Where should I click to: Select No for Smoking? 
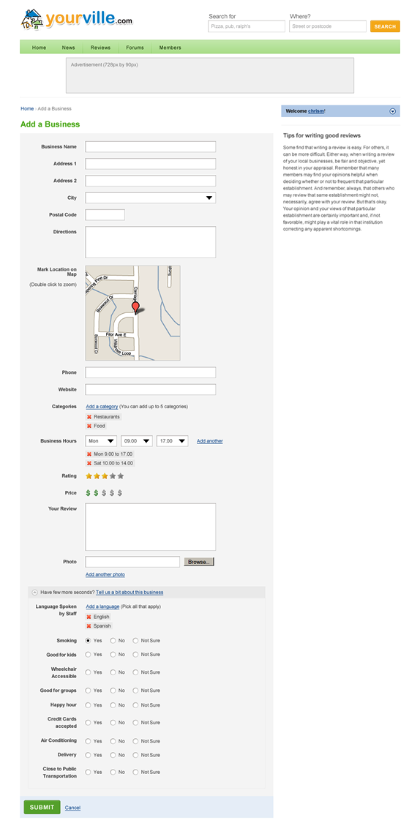113,640
